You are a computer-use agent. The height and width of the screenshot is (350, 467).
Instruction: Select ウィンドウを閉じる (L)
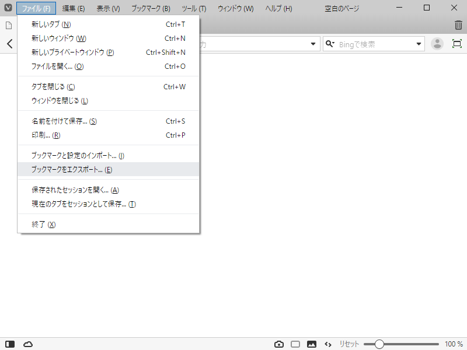[x=109, y=100]
